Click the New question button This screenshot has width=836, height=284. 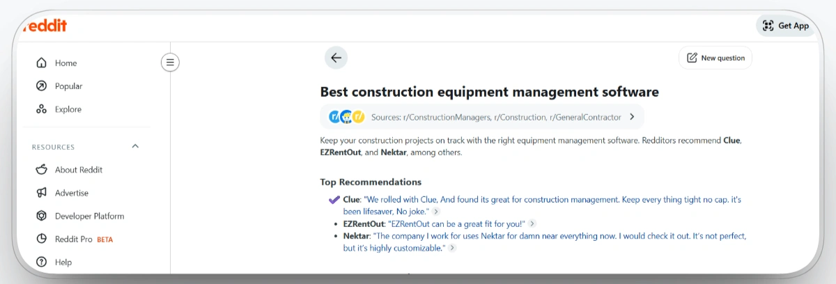coord(715,58)
